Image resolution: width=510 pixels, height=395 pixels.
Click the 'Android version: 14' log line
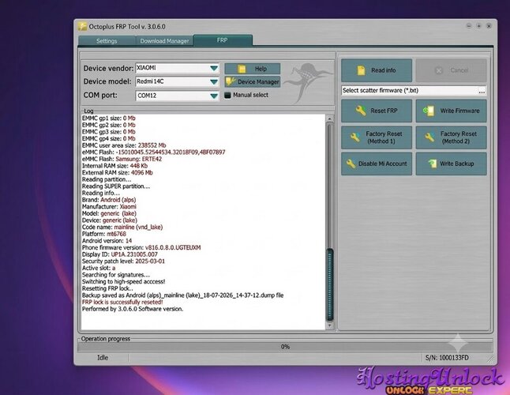click(107, 241)
